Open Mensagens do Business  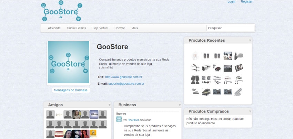[71, 90]
